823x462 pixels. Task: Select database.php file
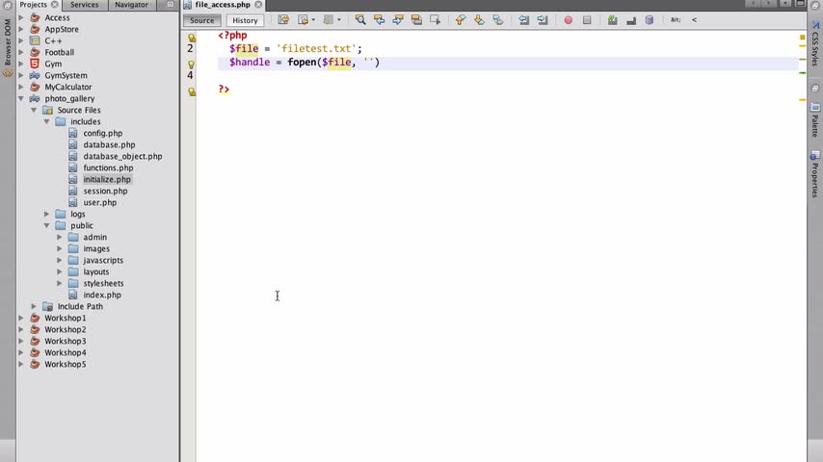click(109, 144)
